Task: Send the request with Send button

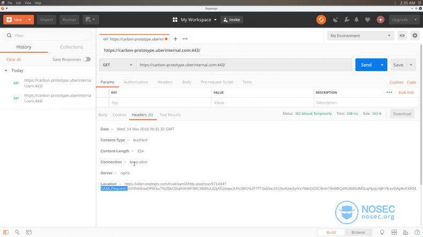Action: (x=366, y=65)
